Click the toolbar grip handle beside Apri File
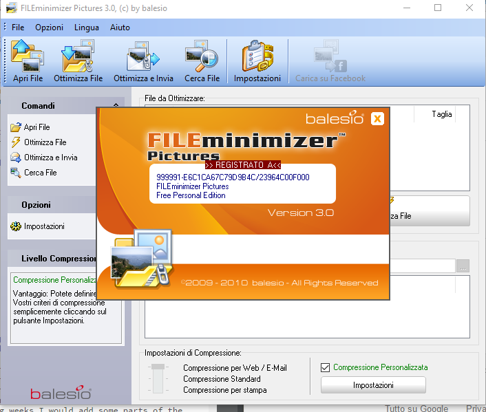Image resolution: width=486 pixels, height=412 pixels. [x=5, y=61]
